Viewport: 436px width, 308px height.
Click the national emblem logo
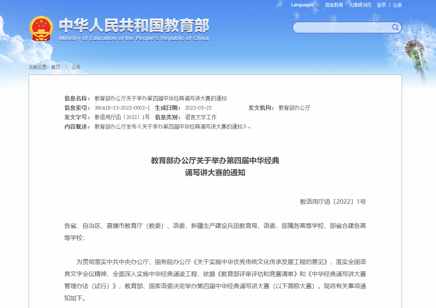tap(41, 29)
